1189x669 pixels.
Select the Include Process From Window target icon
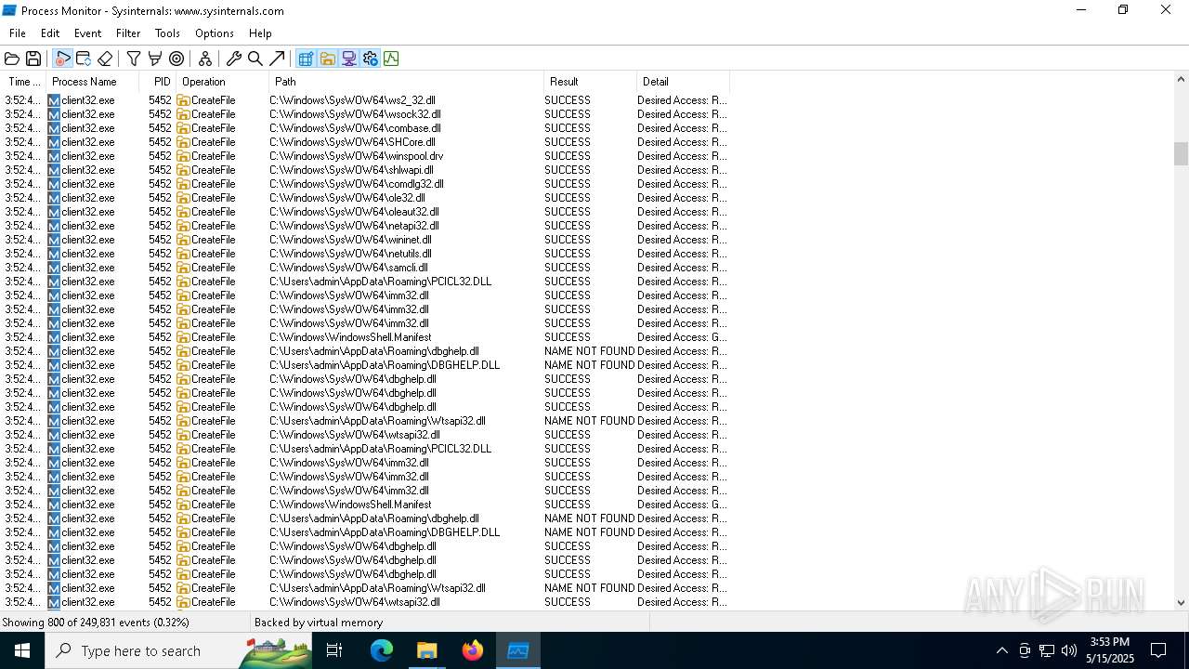point(176,59)
